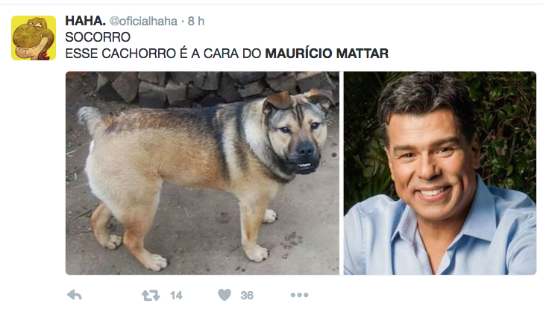Open the three-dot more options menu
Image resolution: width=543 pixels, height=312 pixels.
[x=300, y=295]
